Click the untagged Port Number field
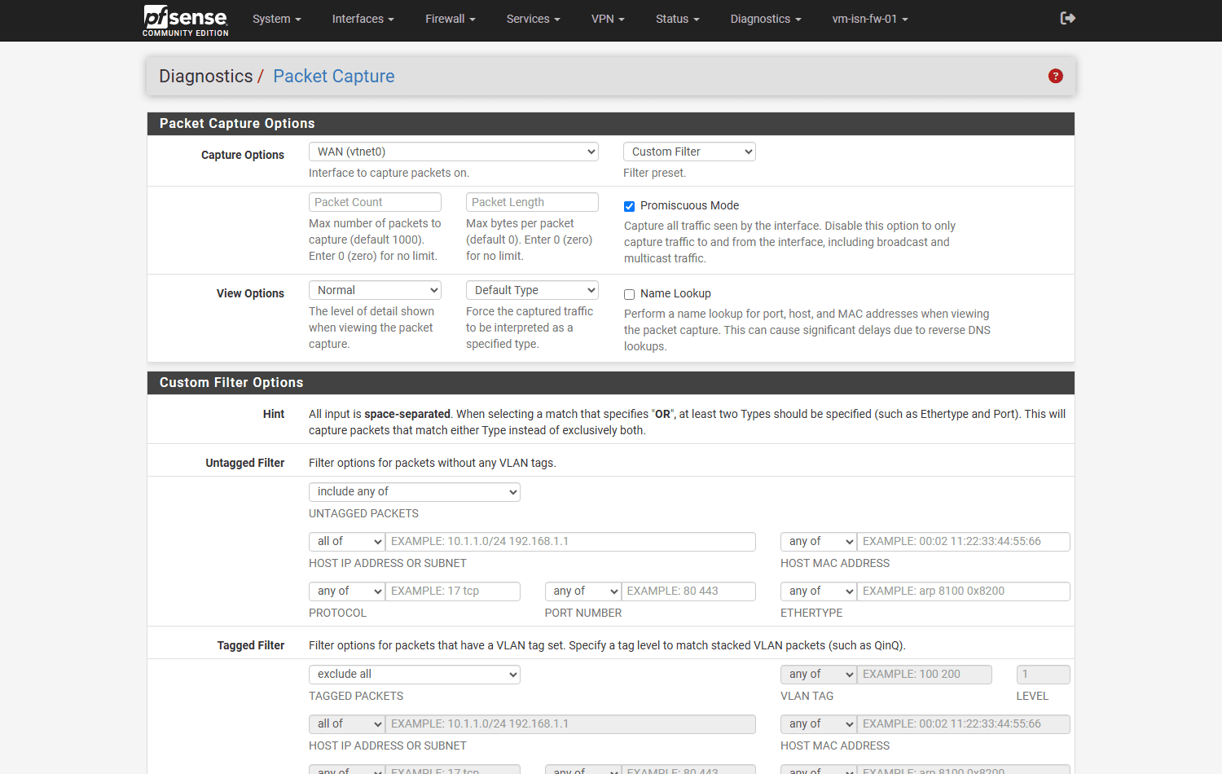The image size is (1222, 774). coord(688,591)
